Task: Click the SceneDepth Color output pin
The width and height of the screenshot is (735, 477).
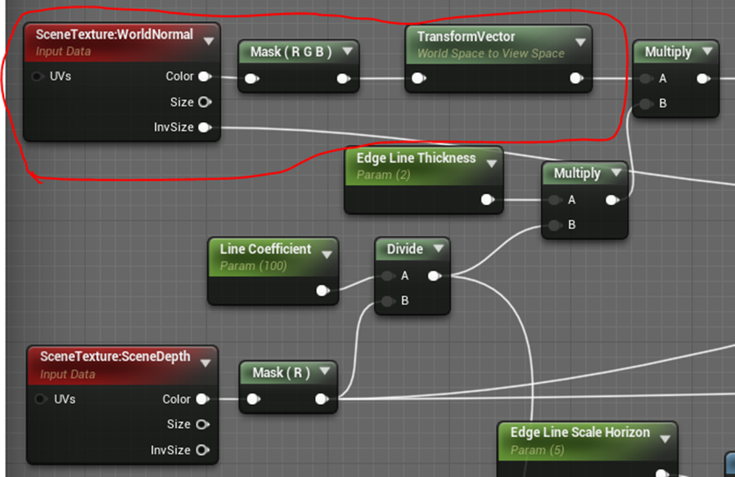Action: point(202,398)
